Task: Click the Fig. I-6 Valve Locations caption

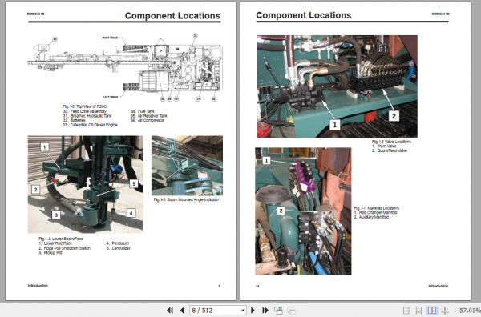Action: tap(391, 142)
